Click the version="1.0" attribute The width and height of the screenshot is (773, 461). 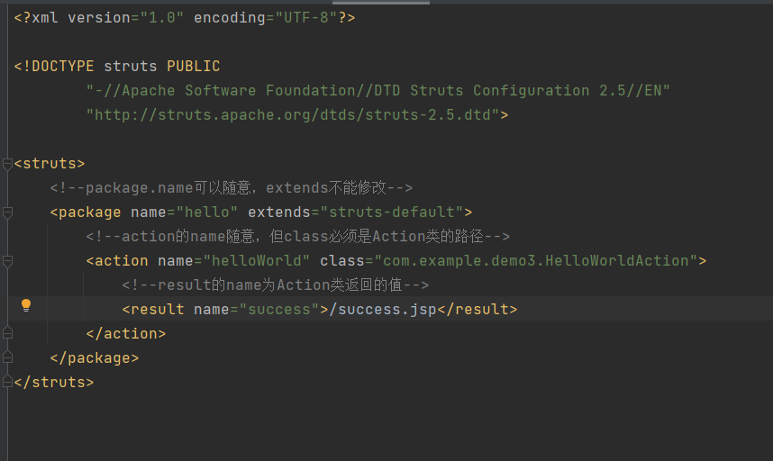(126, 18)
